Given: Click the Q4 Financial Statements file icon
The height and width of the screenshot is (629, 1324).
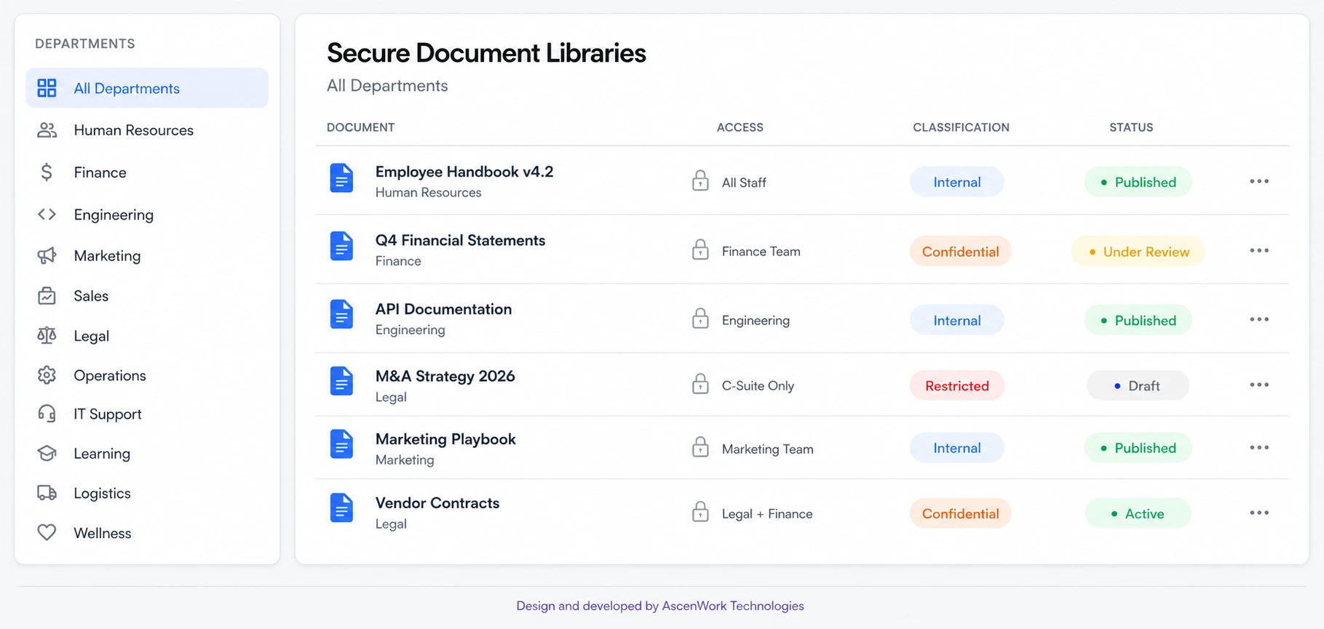Looking at the screenshot, I should (x=341, y=247).
